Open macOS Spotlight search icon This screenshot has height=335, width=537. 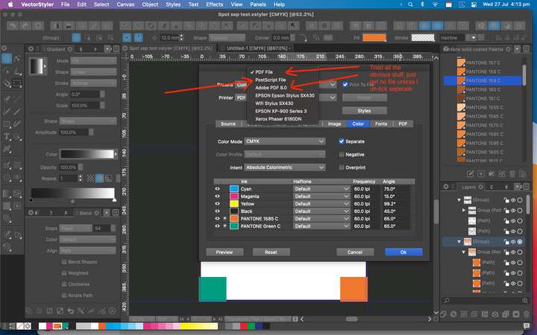[410, 4]
